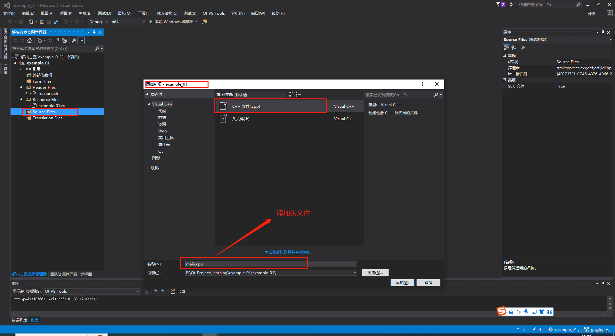Switch to the Team Explorer tab
The height and width of the screenshot is (336, 615).
[x=64, y=274]
